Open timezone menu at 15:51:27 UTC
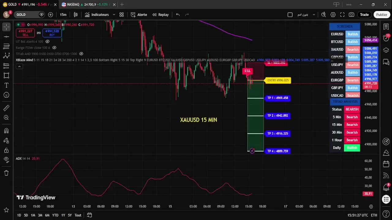 click(x=358, y=215)
